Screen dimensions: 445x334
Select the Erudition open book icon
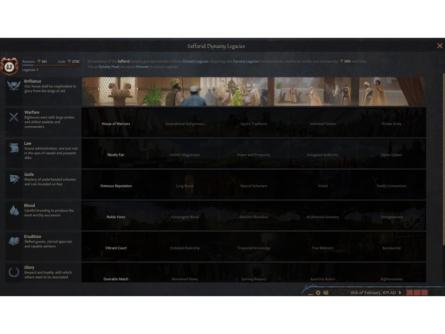[14, 241]
